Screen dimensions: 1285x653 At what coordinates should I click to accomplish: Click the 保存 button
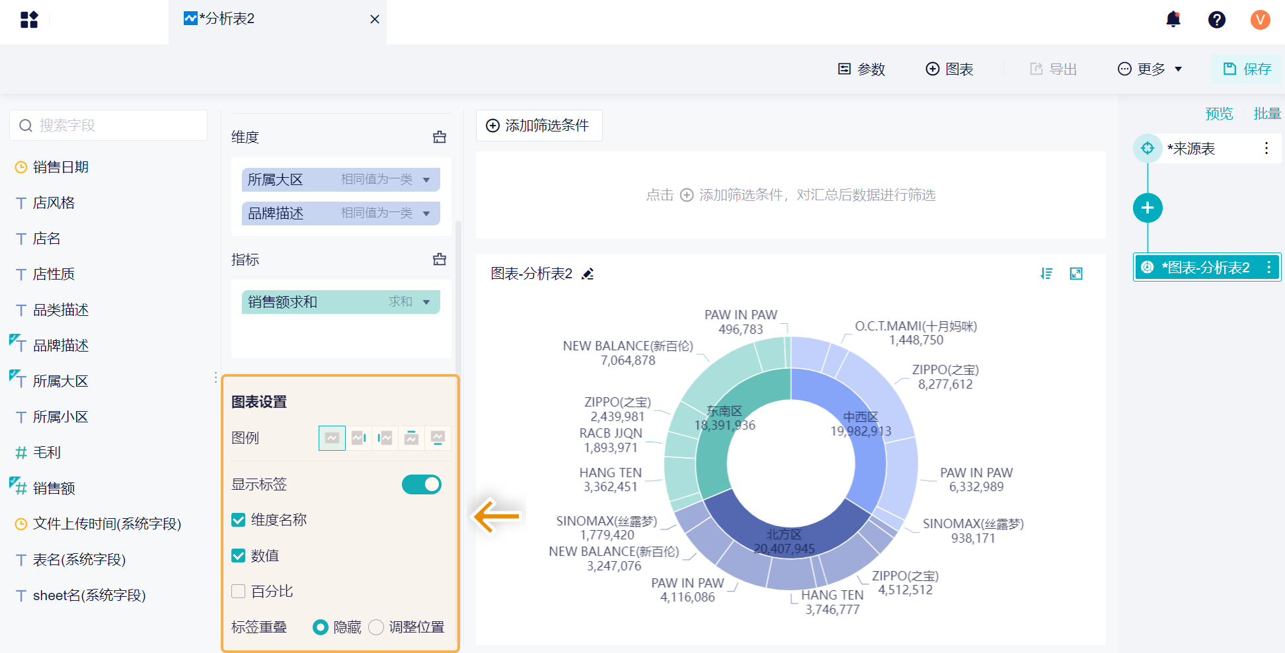pyautogui.click(x=1247, y=69)
